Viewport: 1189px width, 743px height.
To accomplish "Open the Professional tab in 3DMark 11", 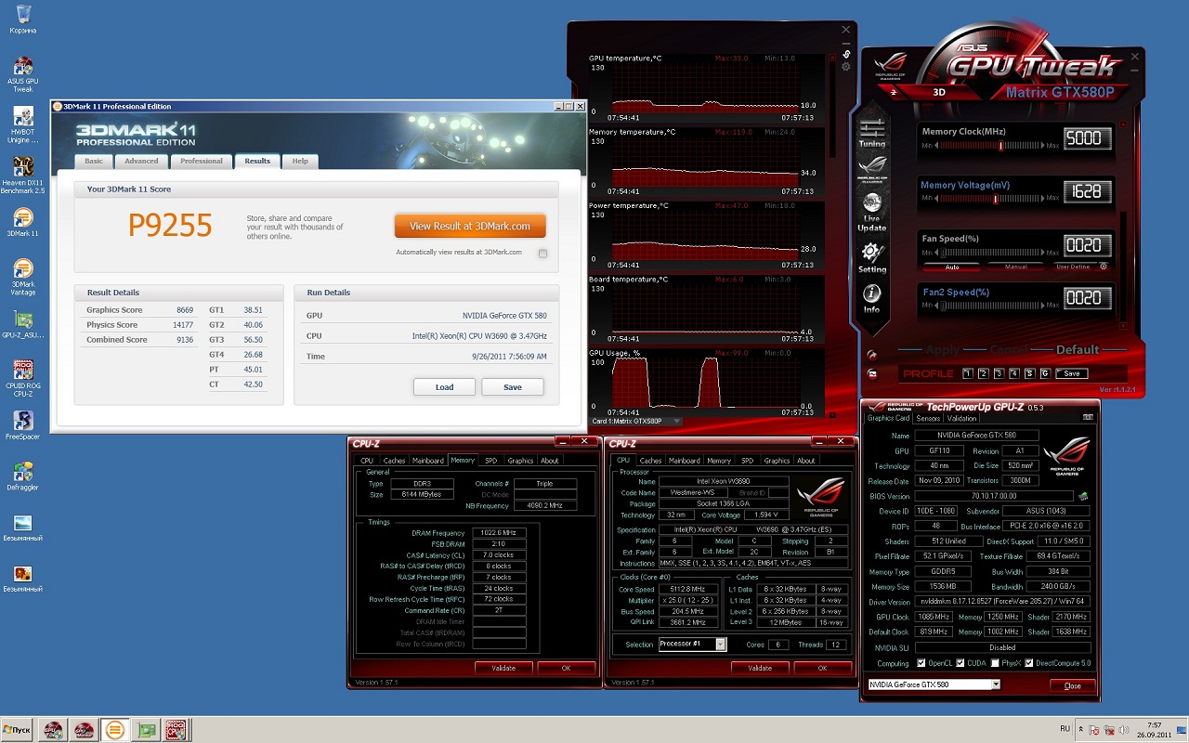I will pos(202,161).
